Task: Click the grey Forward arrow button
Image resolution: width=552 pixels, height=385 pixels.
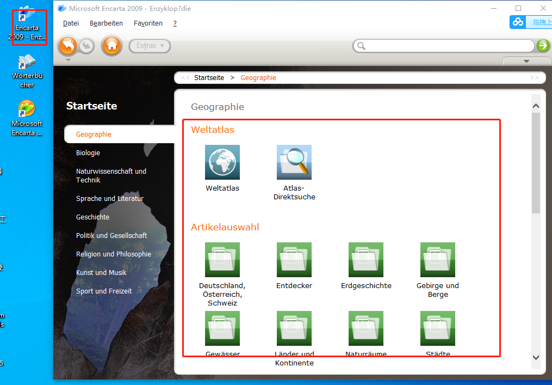Action: [86, 46]
